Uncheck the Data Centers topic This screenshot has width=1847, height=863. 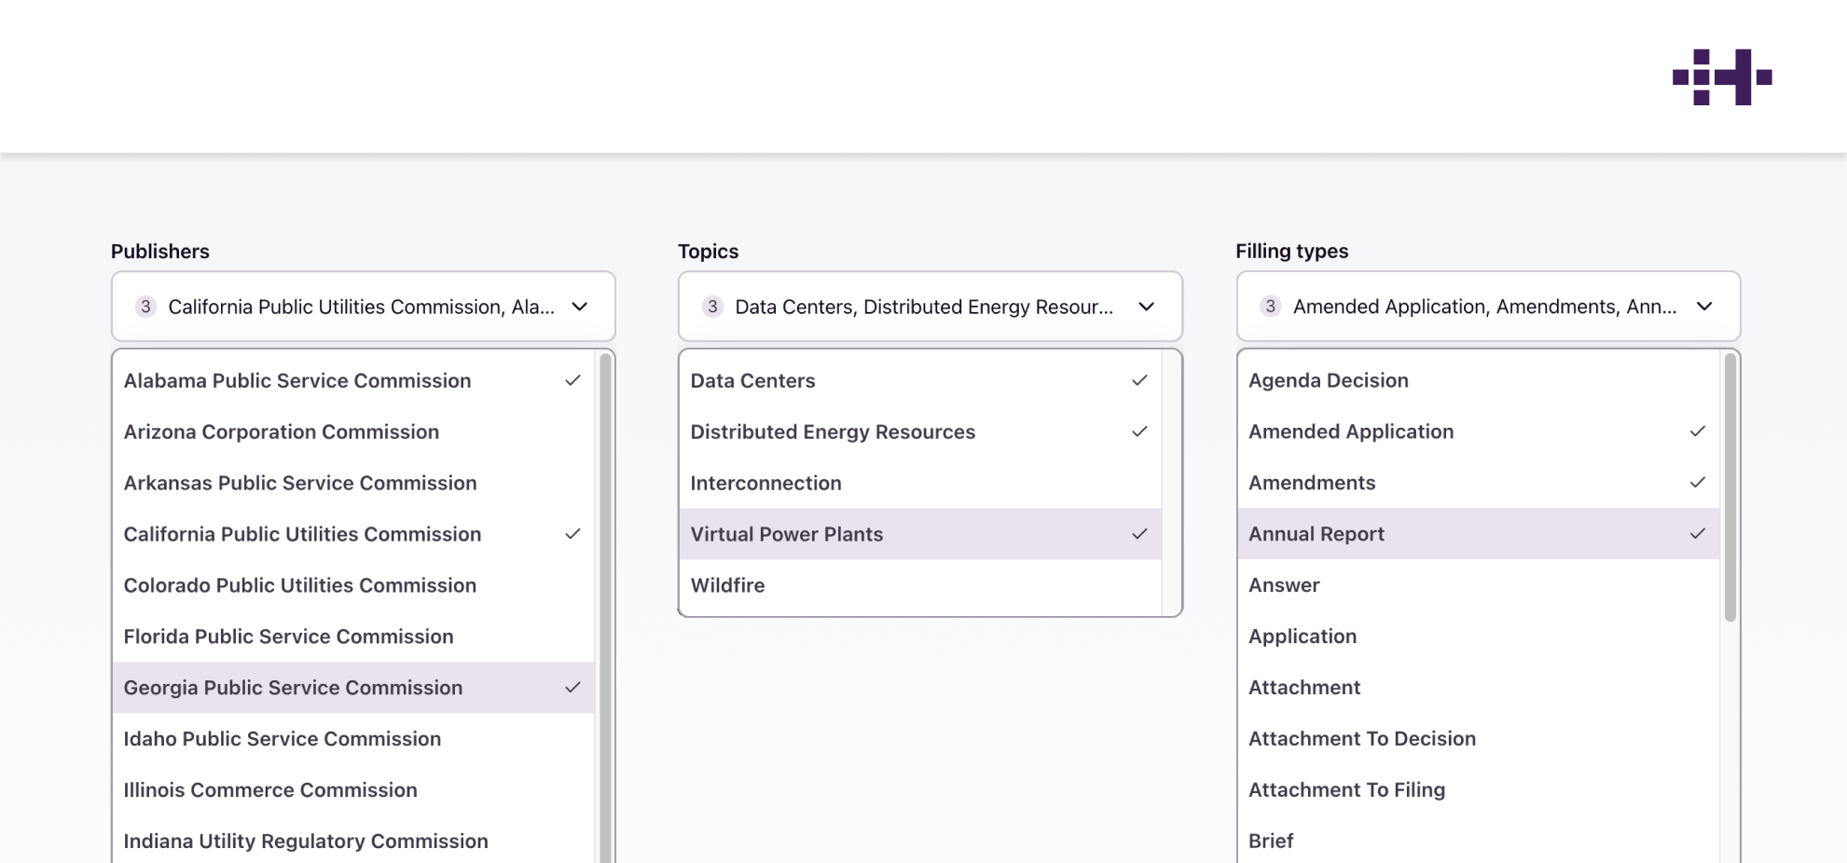tap(920, 380)
